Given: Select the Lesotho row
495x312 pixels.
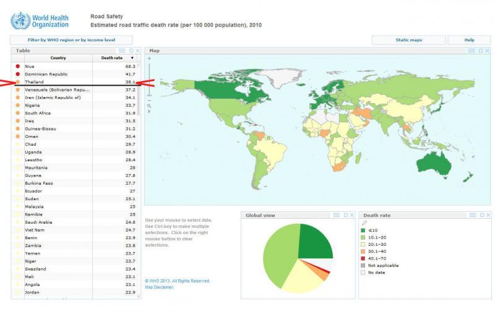Looking at the screenshot, I should click(75, 160).
